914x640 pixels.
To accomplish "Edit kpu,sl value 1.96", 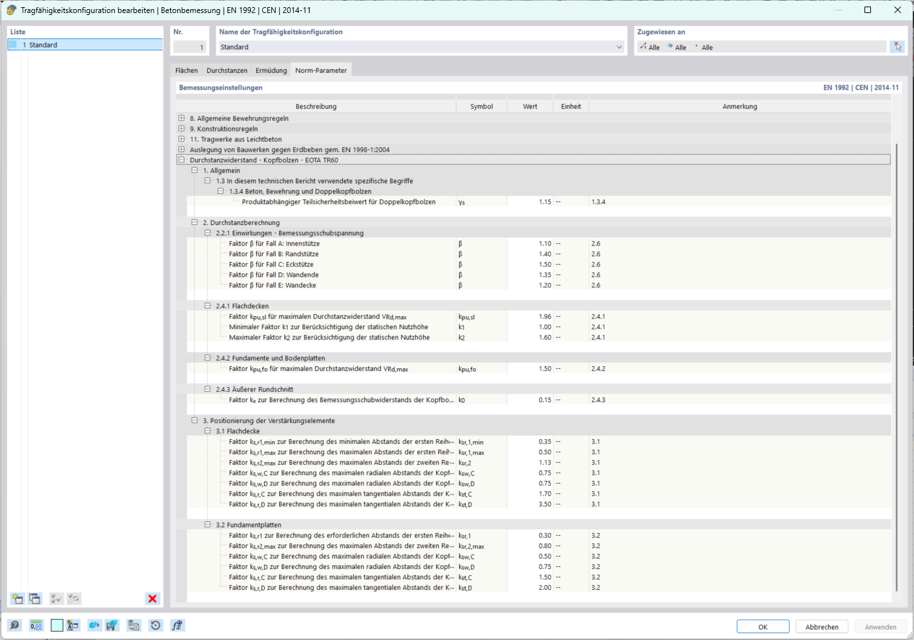I will click(530, 316).
